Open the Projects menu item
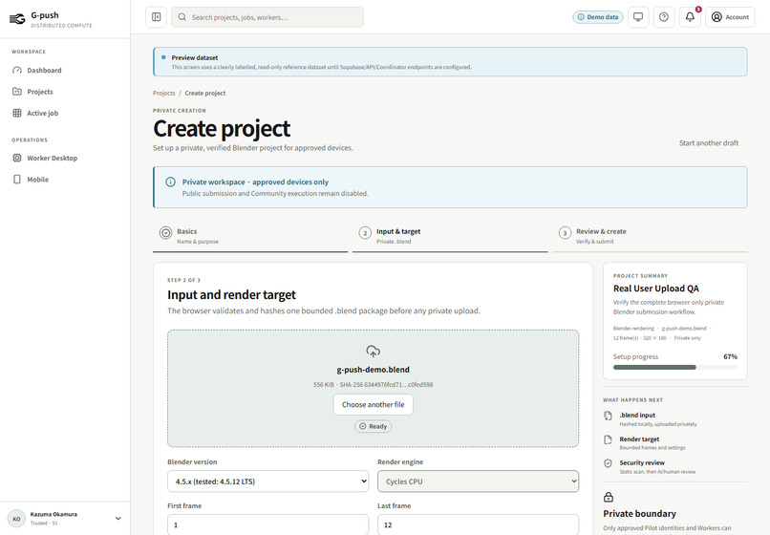 [x=65, y=92]
